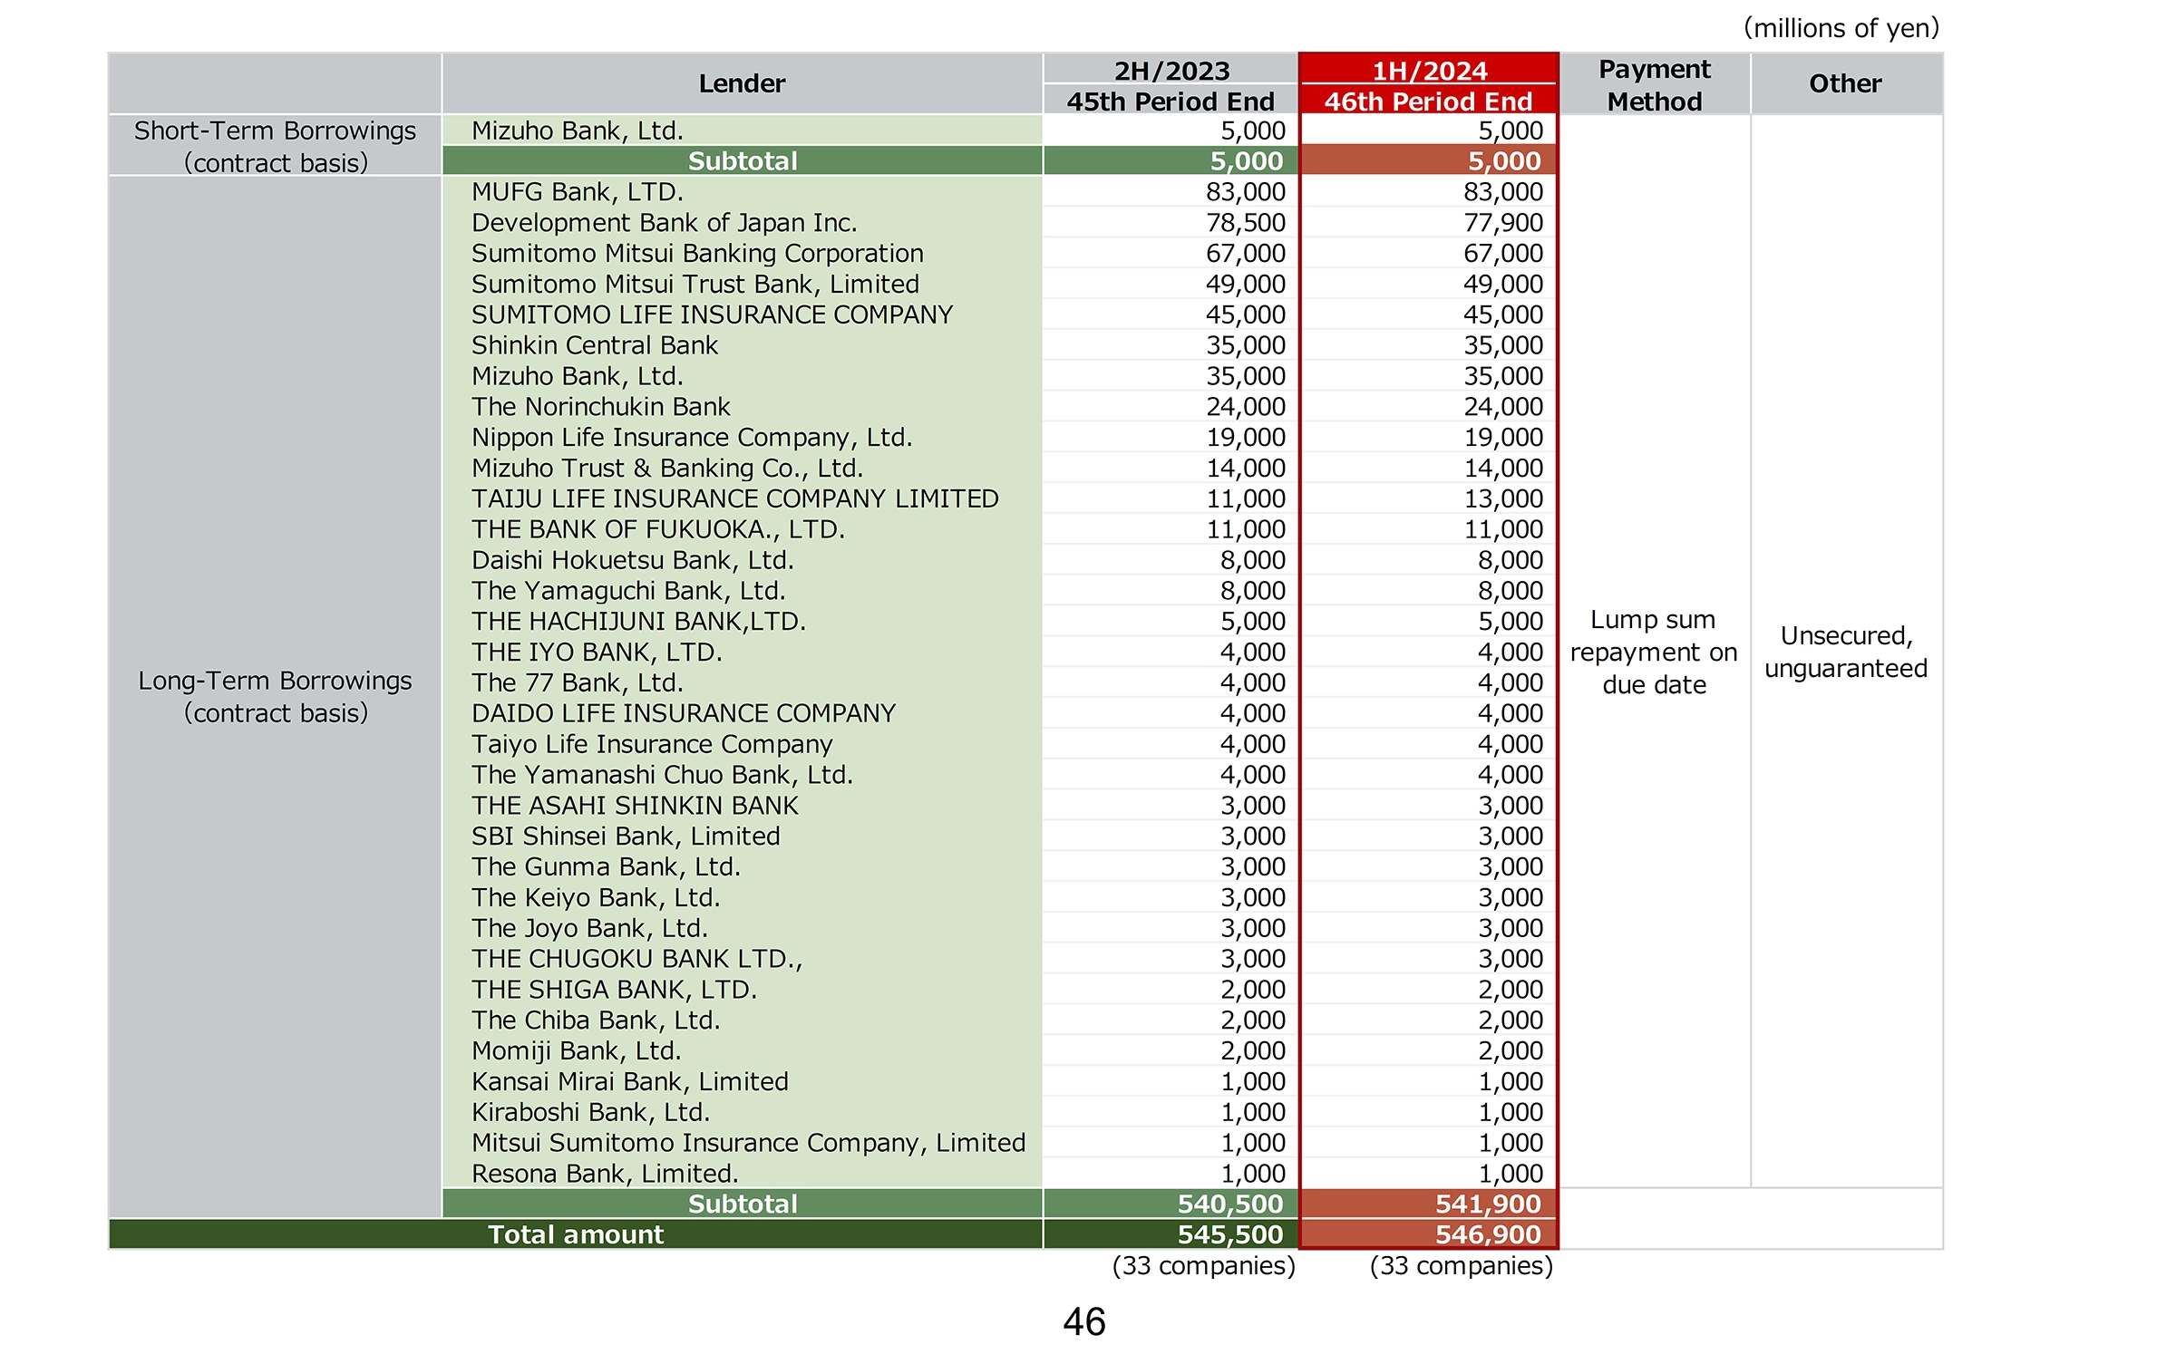
Task: Click the Payment Method header
Action: 1655,84
